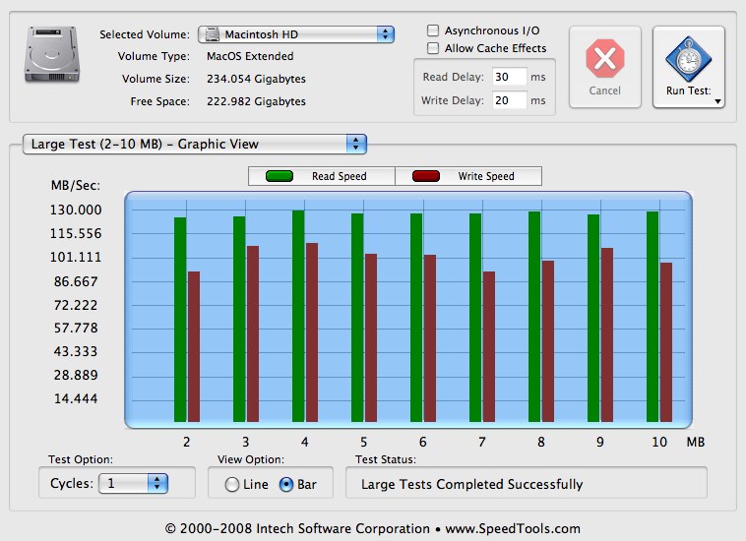Click the red write bar for 2 MB
Viewport: 746px width, 541px height.
pos(194,346)
